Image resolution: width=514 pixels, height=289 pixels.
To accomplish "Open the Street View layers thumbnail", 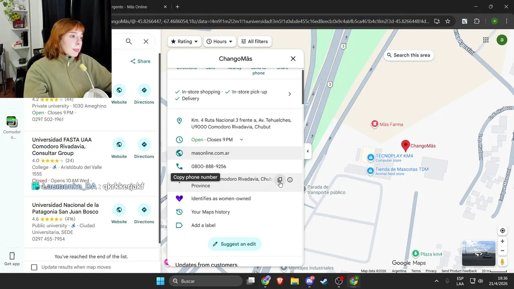I will point(479,253).
